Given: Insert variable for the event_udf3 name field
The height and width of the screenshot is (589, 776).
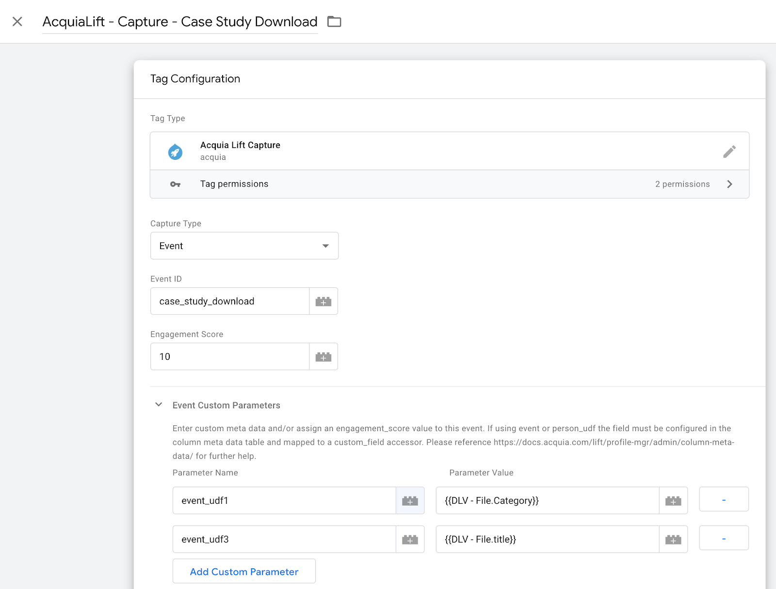Looking at the screenshot, I should (410, 539).
